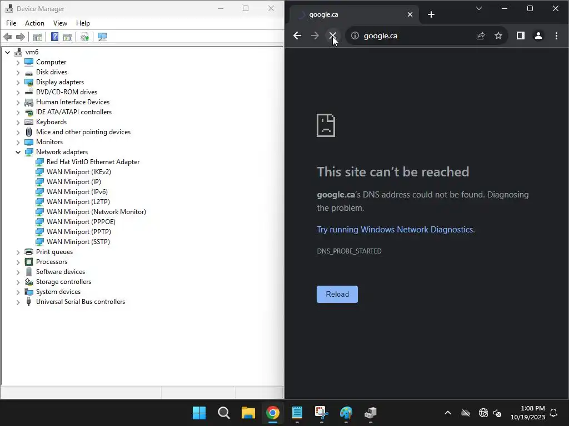
Task: Click Chrome icon on taskbar
Action: (272, 413)
